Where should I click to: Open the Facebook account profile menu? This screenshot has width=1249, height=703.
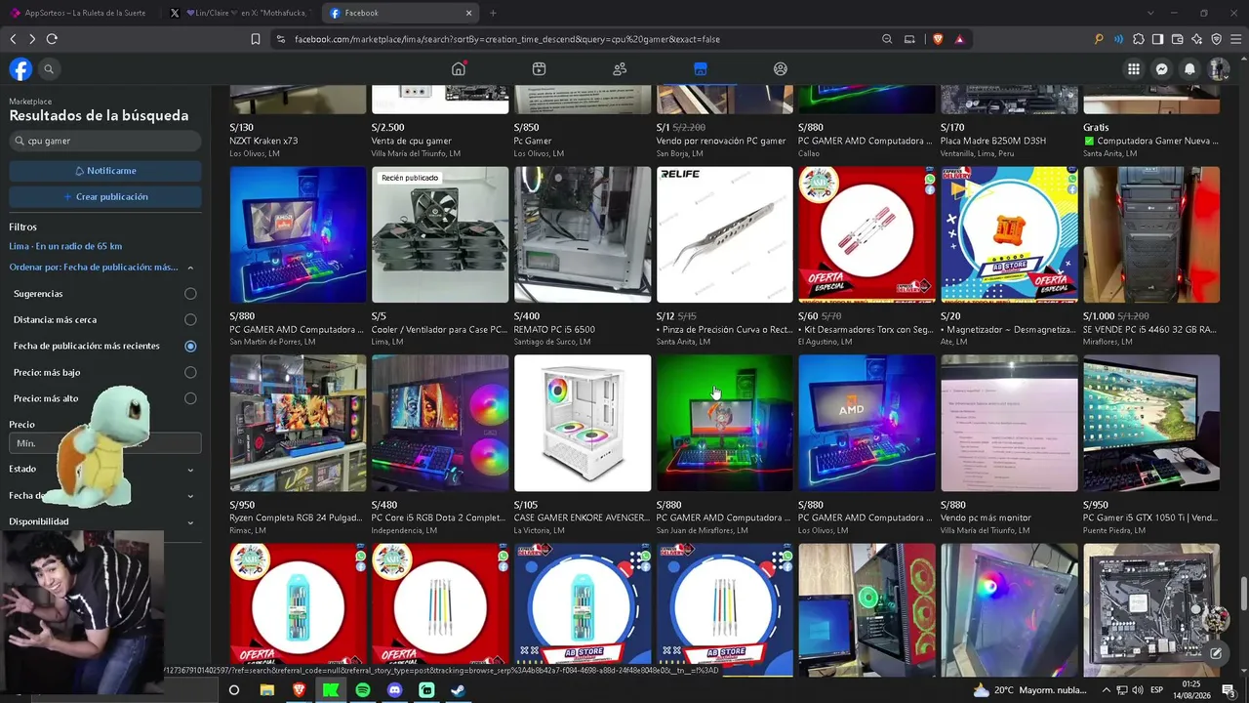1218,69
